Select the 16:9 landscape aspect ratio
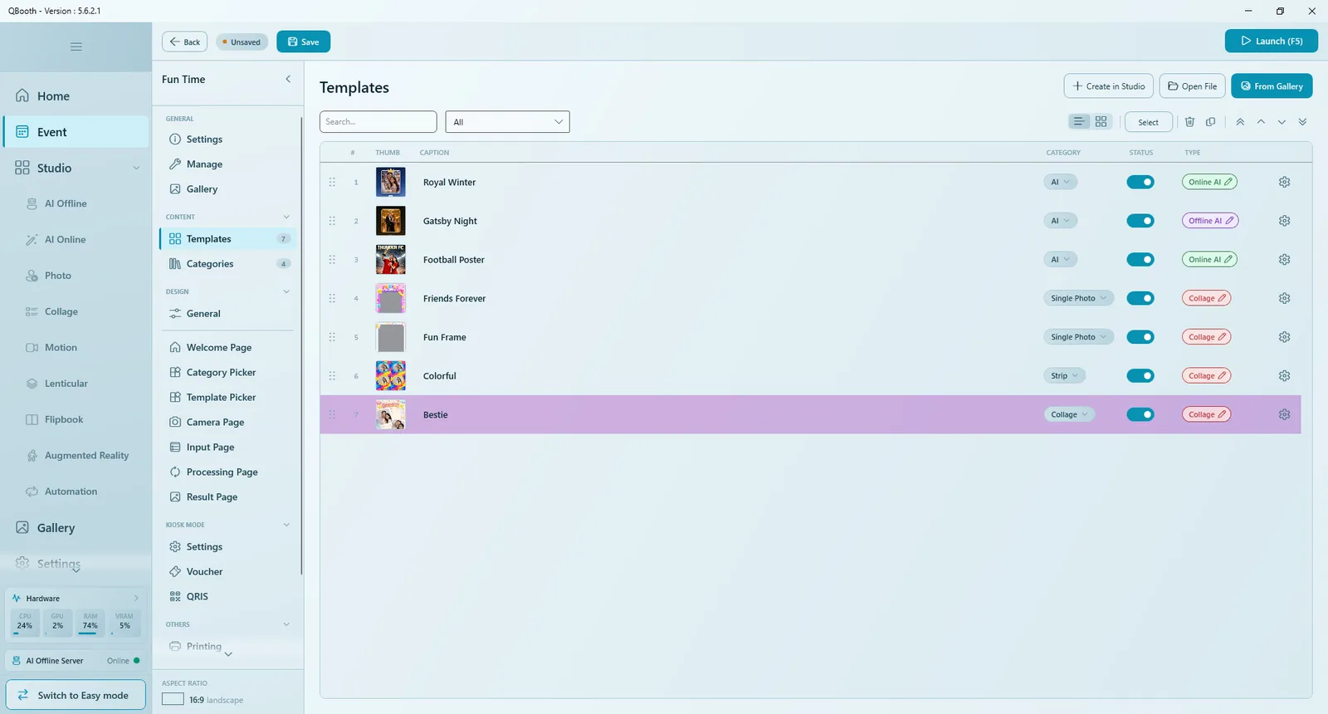 pos(203,700)
